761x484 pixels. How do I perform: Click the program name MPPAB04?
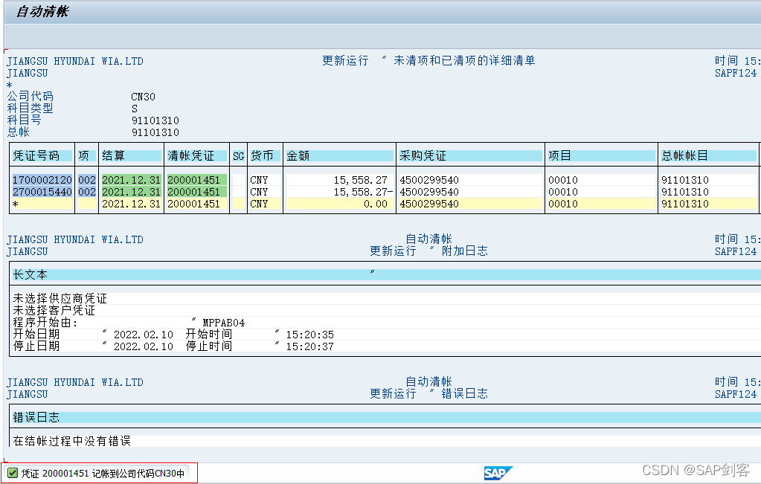224,323
